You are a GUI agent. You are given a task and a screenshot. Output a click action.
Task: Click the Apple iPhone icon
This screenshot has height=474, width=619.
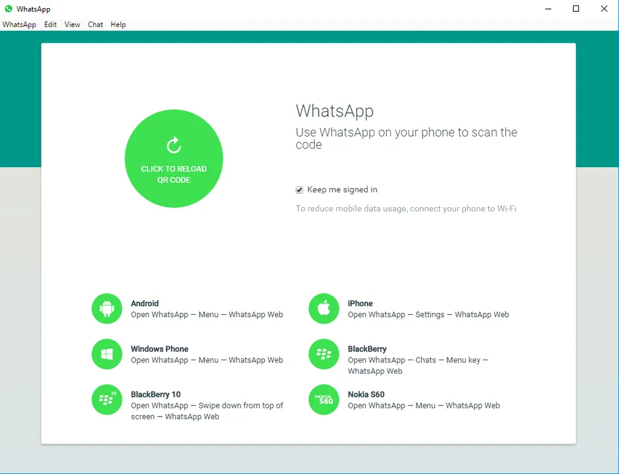(324, 309)
